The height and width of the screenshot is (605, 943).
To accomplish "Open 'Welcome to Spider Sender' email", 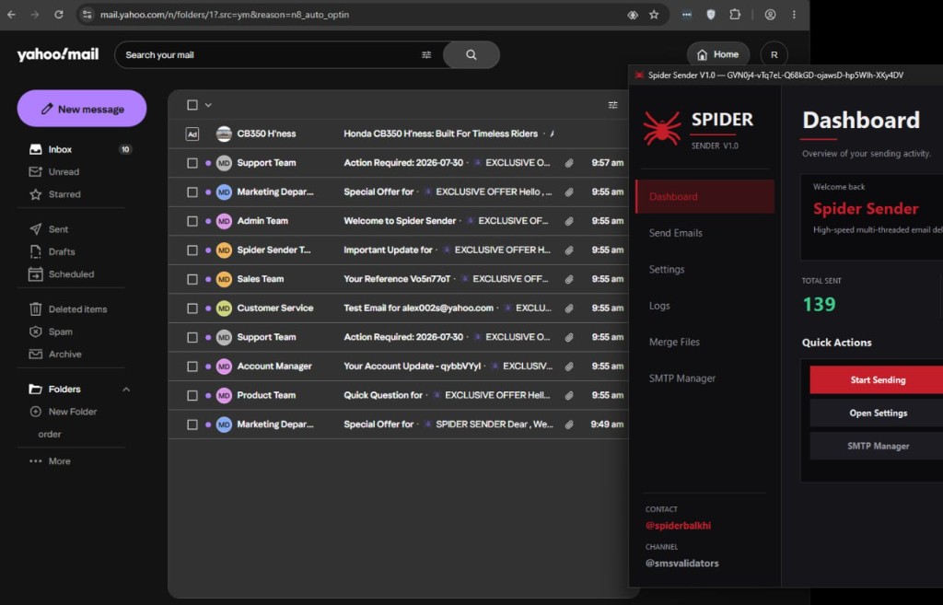I will coord(400,221).
